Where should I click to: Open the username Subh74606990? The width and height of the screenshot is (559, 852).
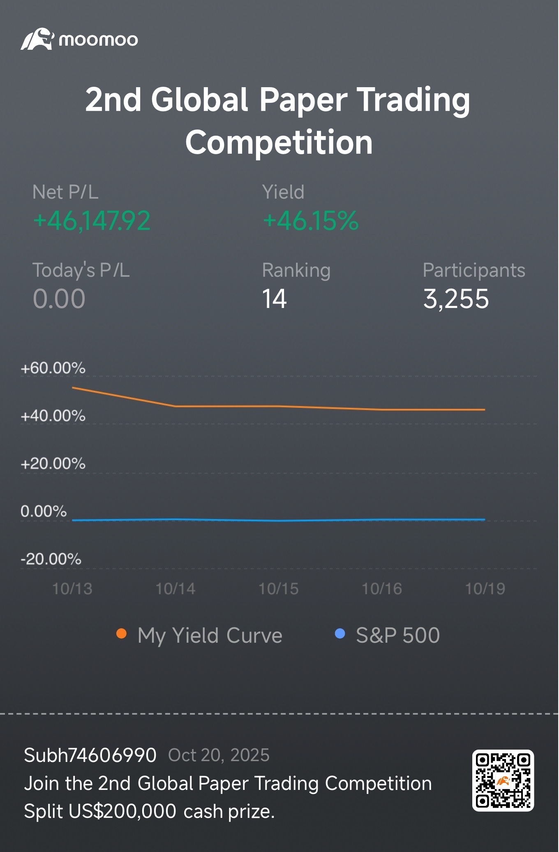[x=90, y=755]
